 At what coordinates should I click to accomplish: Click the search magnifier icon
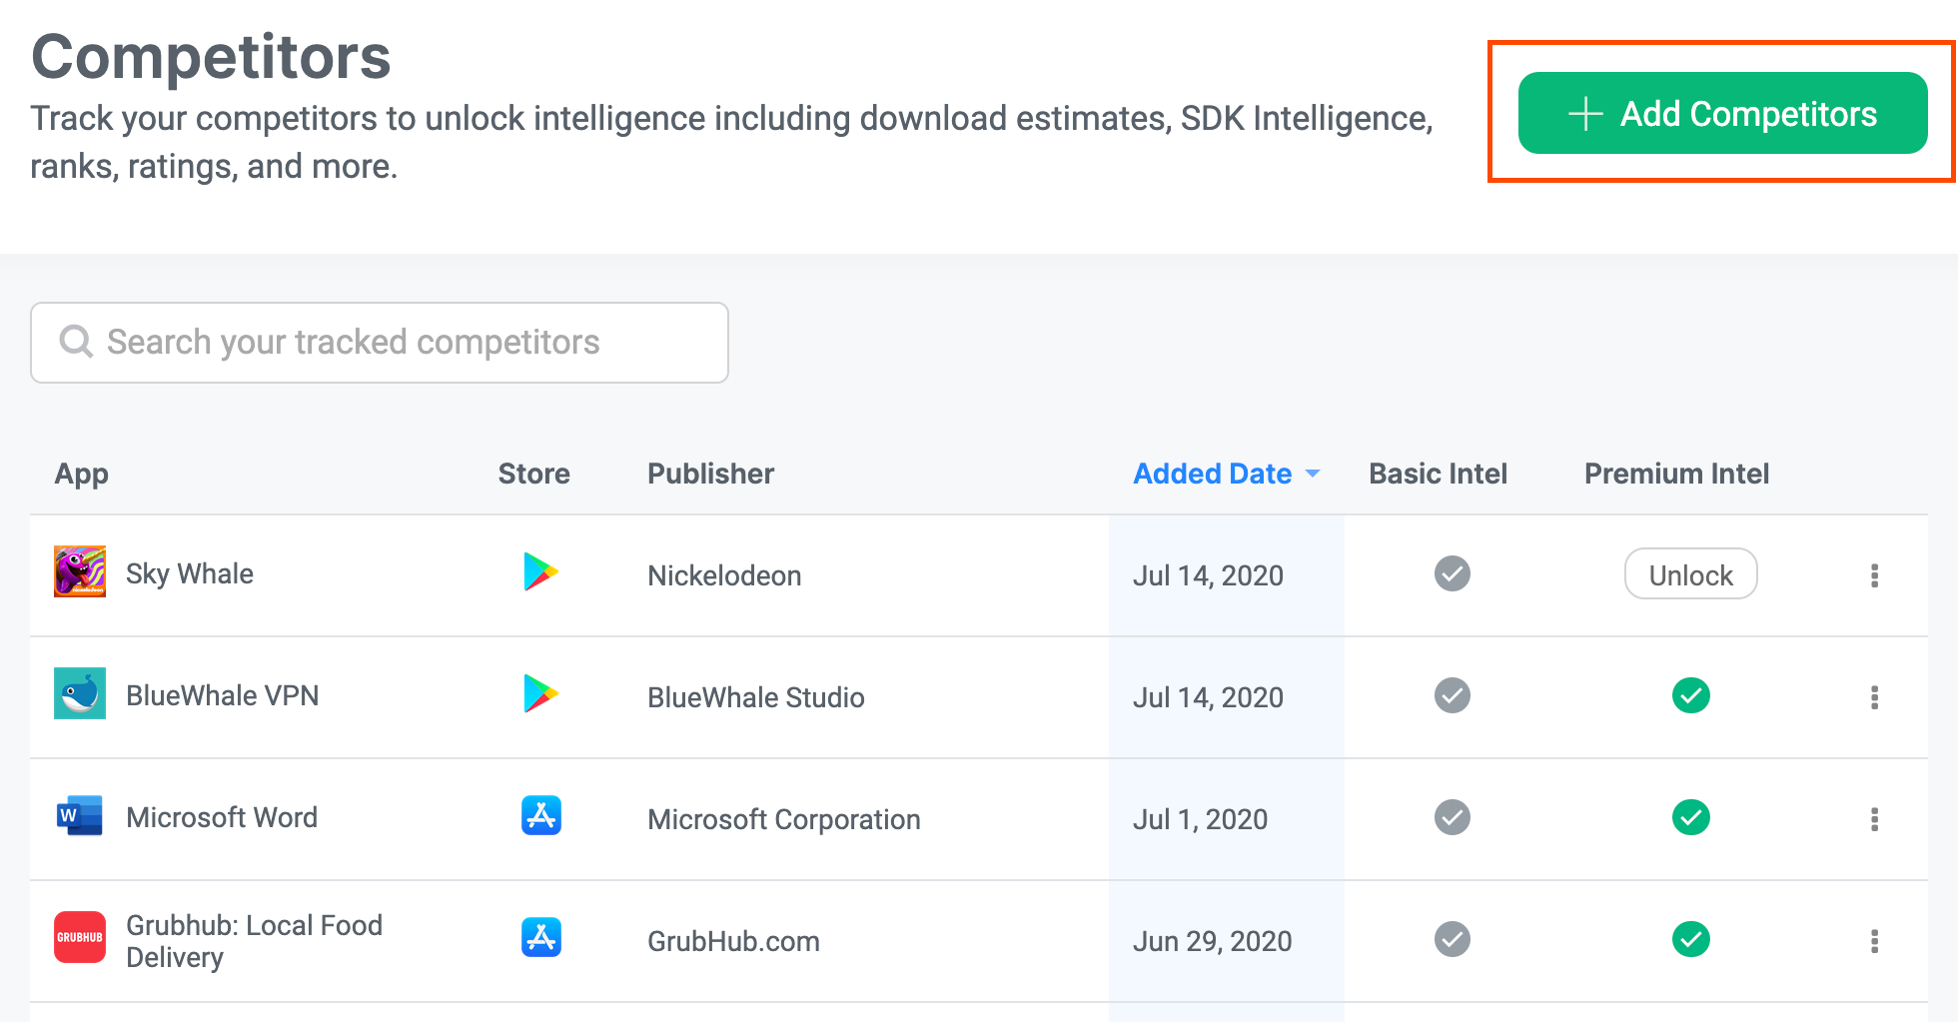[x=76, y=342]
